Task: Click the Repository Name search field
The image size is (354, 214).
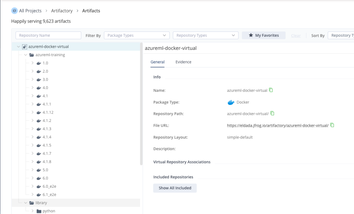Action: coord(48,35)
